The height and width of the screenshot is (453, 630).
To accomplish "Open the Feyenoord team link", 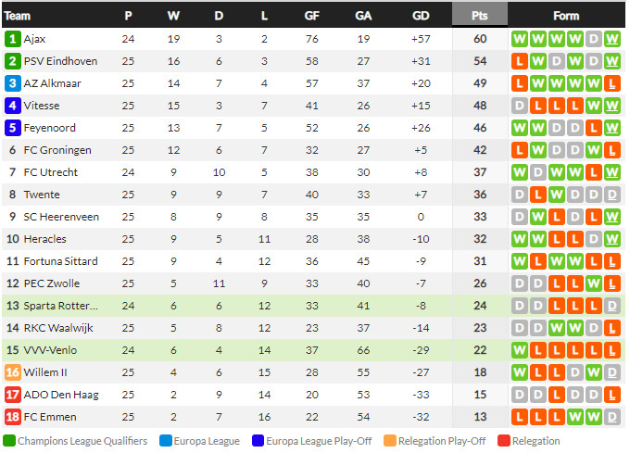I will pos(51,128).
